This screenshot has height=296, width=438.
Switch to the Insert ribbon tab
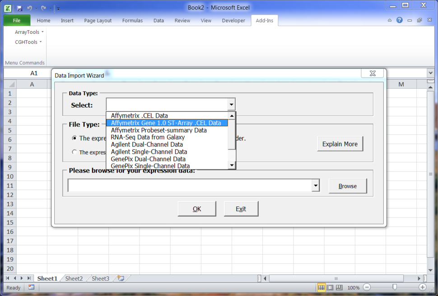point(67,20)
